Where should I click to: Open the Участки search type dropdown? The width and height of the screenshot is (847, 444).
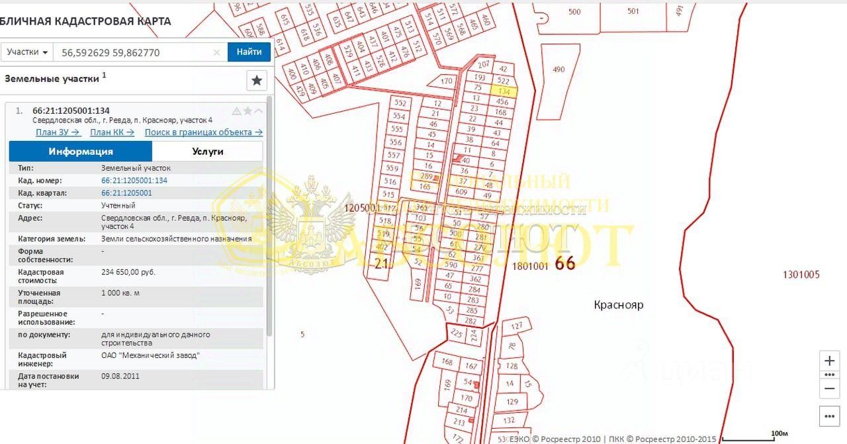[27, 52]
